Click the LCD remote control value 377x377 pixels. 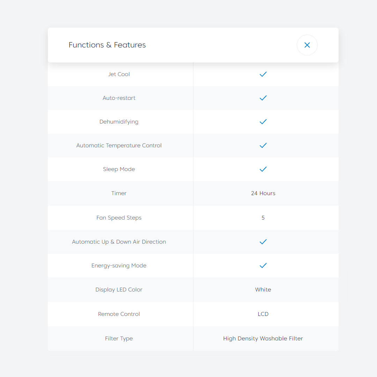pyautogui.click(x=263, y=314)
